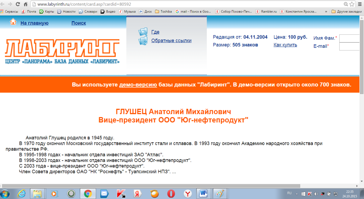Screen dimensions: 364x199
Task: Click the Имя Фам. input field
Action: pyautogui.click(x=350, y=38)
